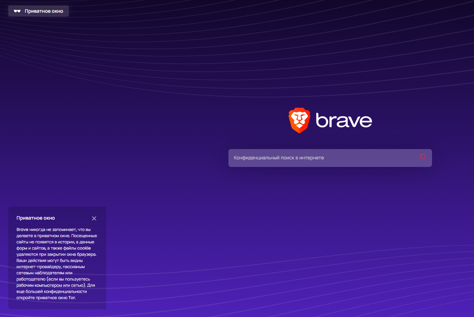Click the brave wordmark text
Image resolution: width=474 pixels, height=317 pixels.
pyautogui.click(x=344, y=120)
